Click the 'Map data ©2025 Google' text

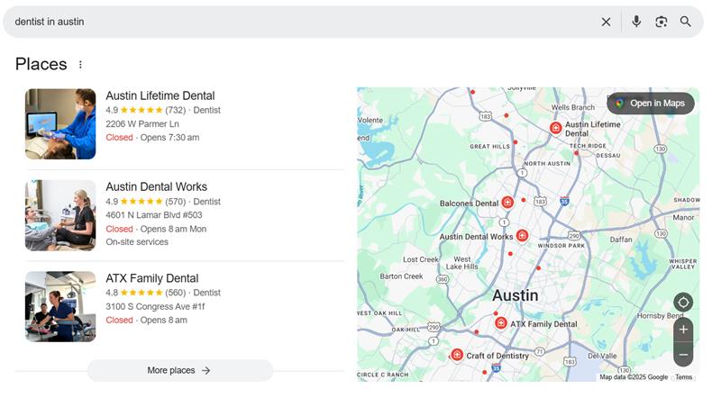click(x=634, y=377)
